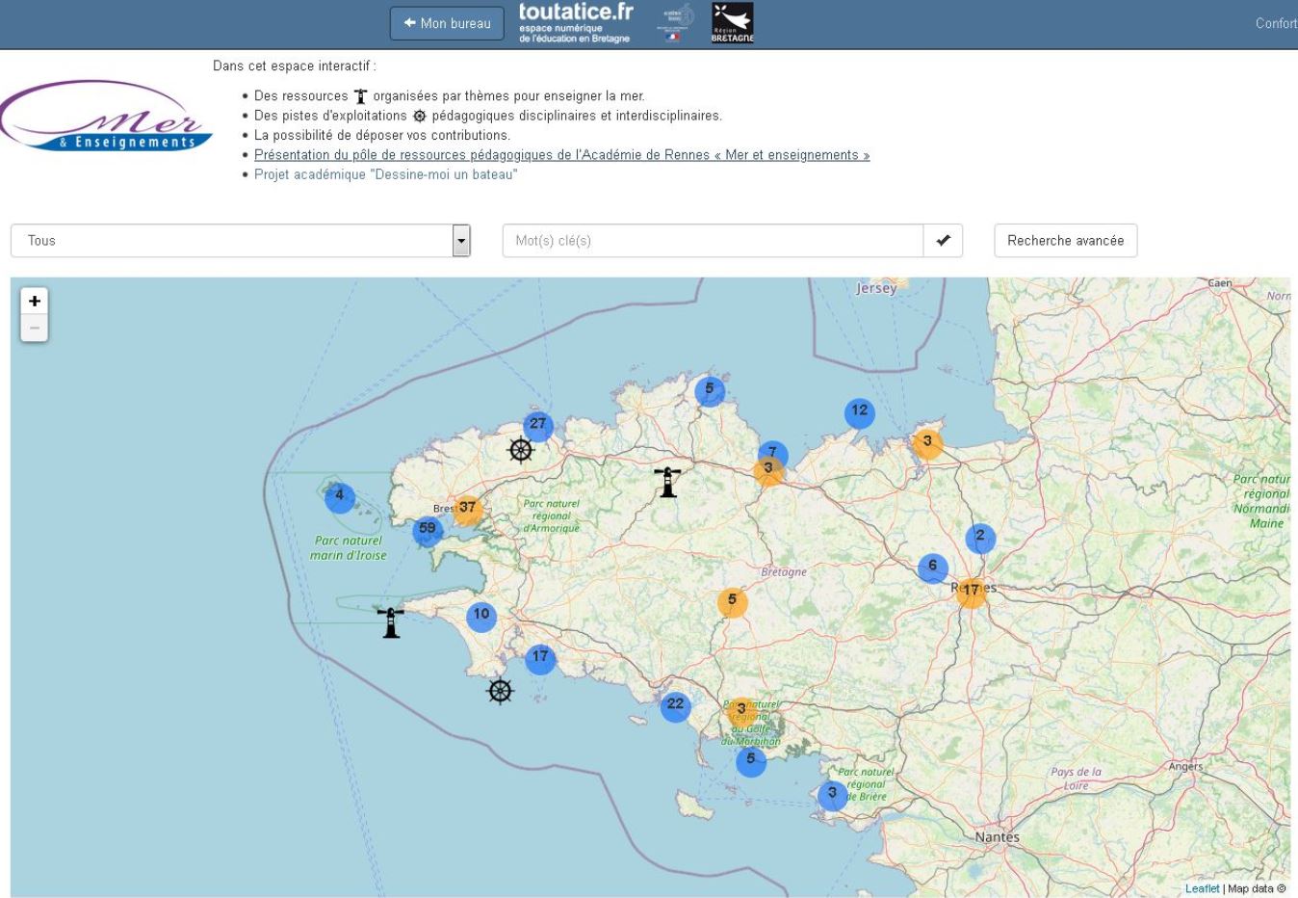
Task: Click the blue cluster marker labeled 59
Action: (428, 529)
